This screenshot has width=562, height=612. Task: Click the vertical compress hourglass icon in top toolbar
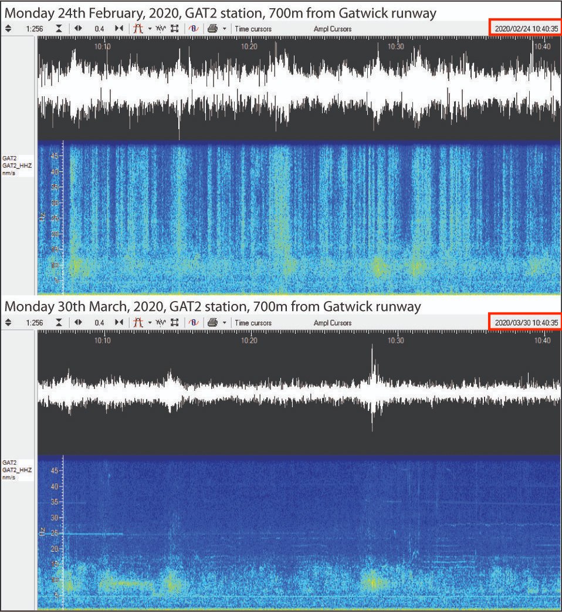pos(59,29)
